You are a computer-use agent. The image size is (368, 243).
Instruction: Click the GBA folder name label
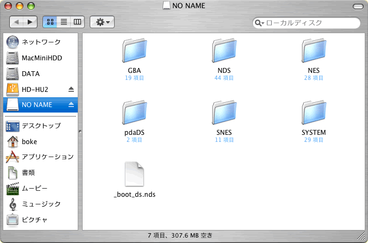[134, 71]
